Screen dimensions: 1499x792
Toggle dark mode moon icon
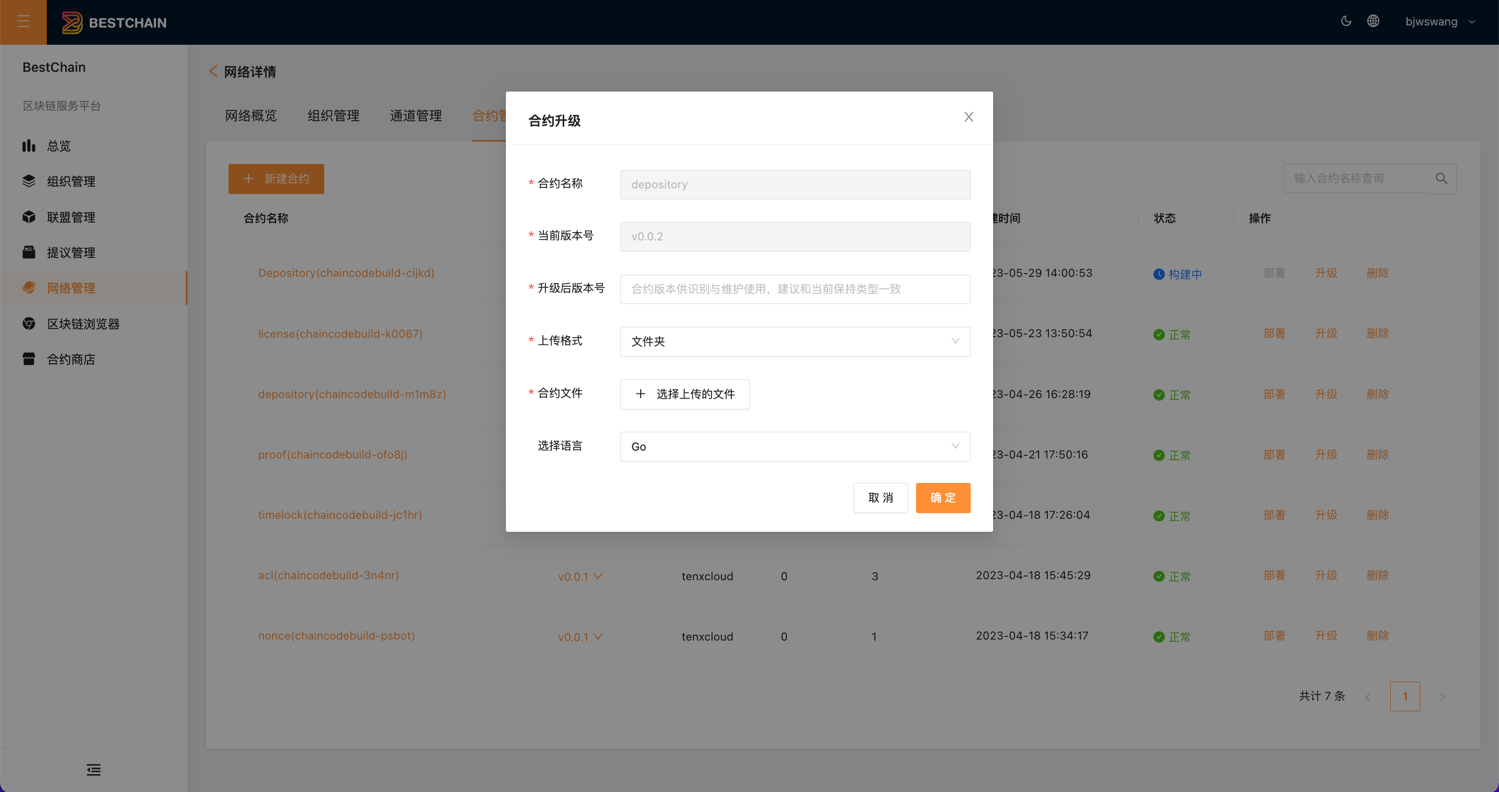pyautogui.click(x=1346, y=21)
